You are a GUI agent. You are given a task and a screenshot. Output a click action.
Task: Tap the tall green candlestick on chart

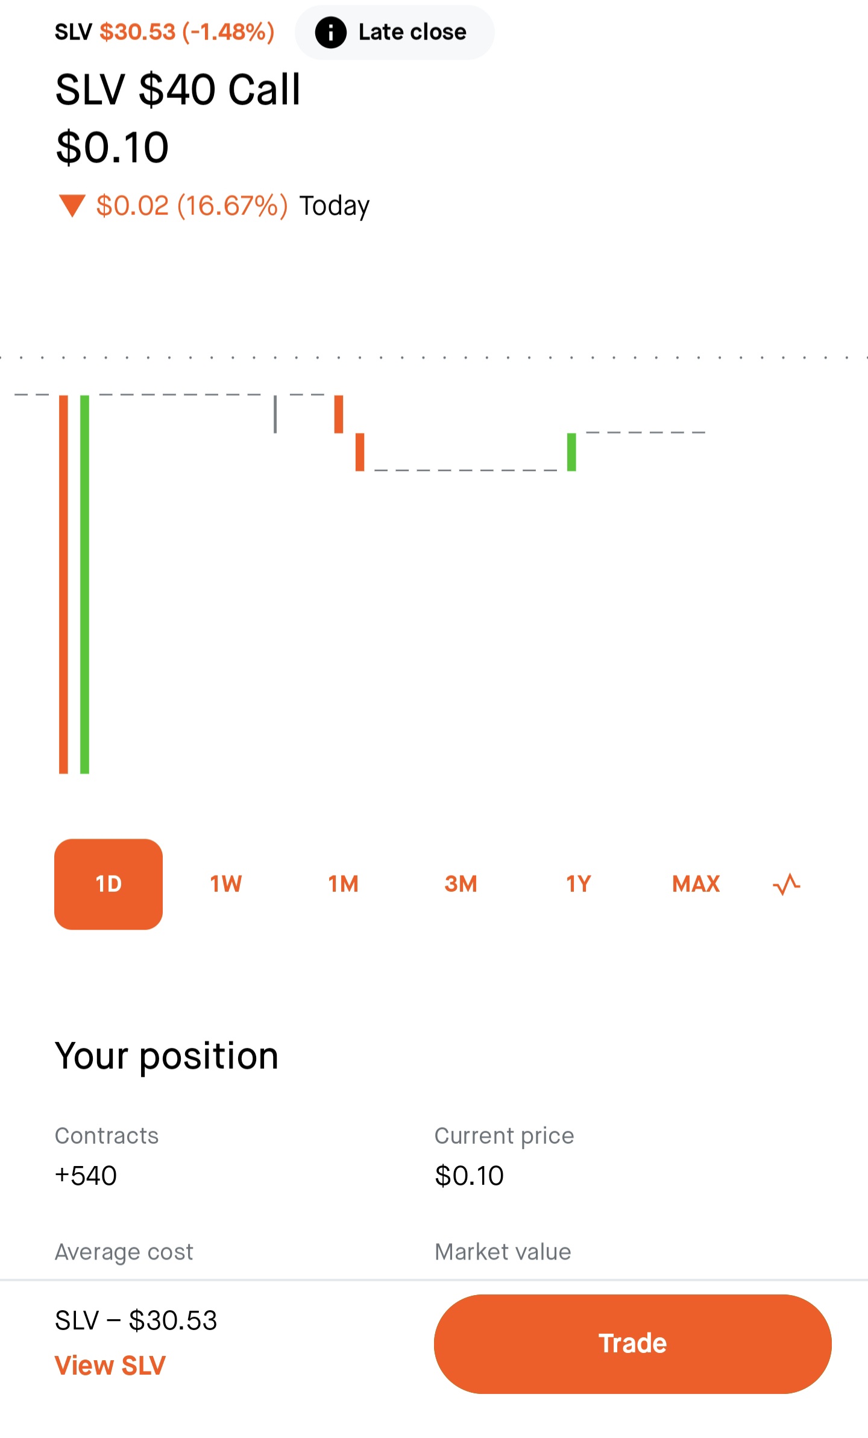click(85, 584)
